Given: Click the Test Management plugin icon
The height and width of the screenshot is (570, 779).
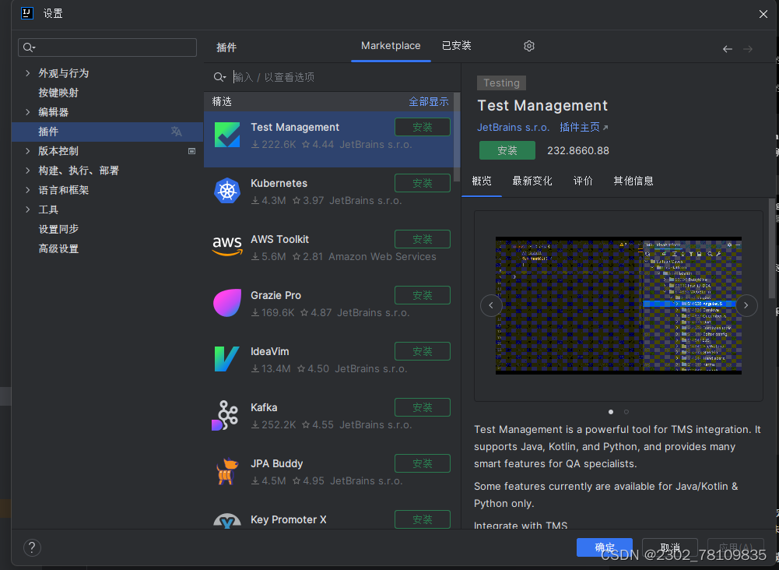Looking at the screenshot, I should coord(227,135).
